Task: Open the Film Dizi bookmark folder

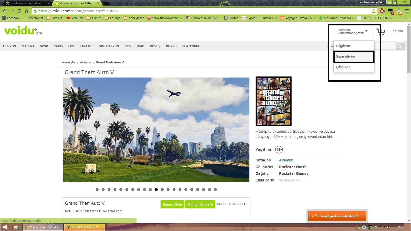Action: (x=55, y=18)
